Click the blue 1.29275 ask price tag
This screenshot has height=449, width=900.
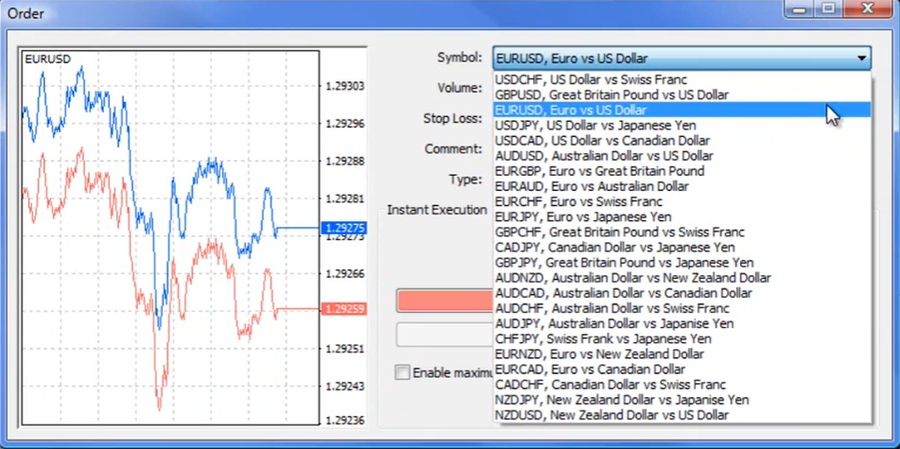click(x=345, y=228)
